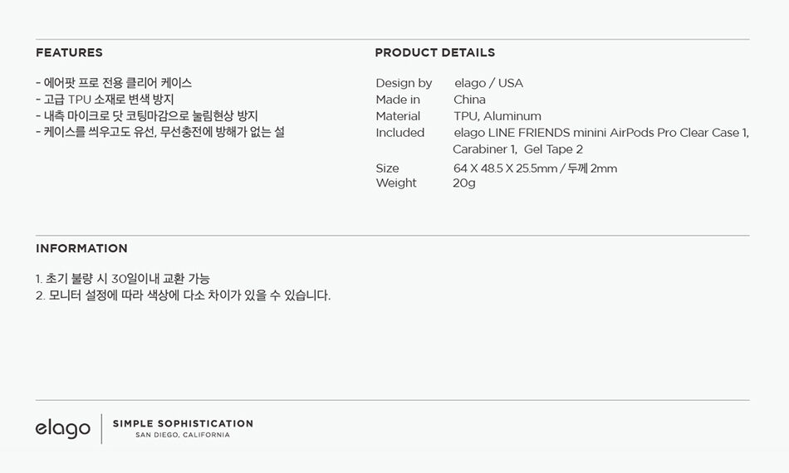Select the Carabiner 1, Gel Tape 2 line
789x473 pixels.
click(517, 149)
